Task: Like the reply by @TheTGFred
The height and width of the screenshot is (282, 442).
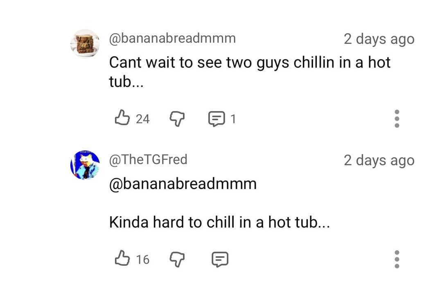Action: click(x=121, y=259)
